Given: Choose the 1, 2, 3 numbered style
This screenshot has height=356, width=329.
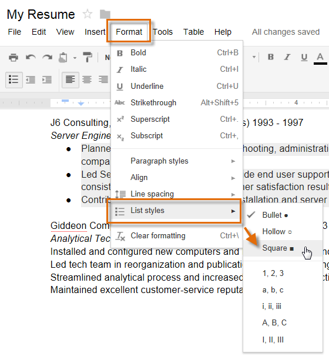Looking at the screenshot, I should point(283,274).
